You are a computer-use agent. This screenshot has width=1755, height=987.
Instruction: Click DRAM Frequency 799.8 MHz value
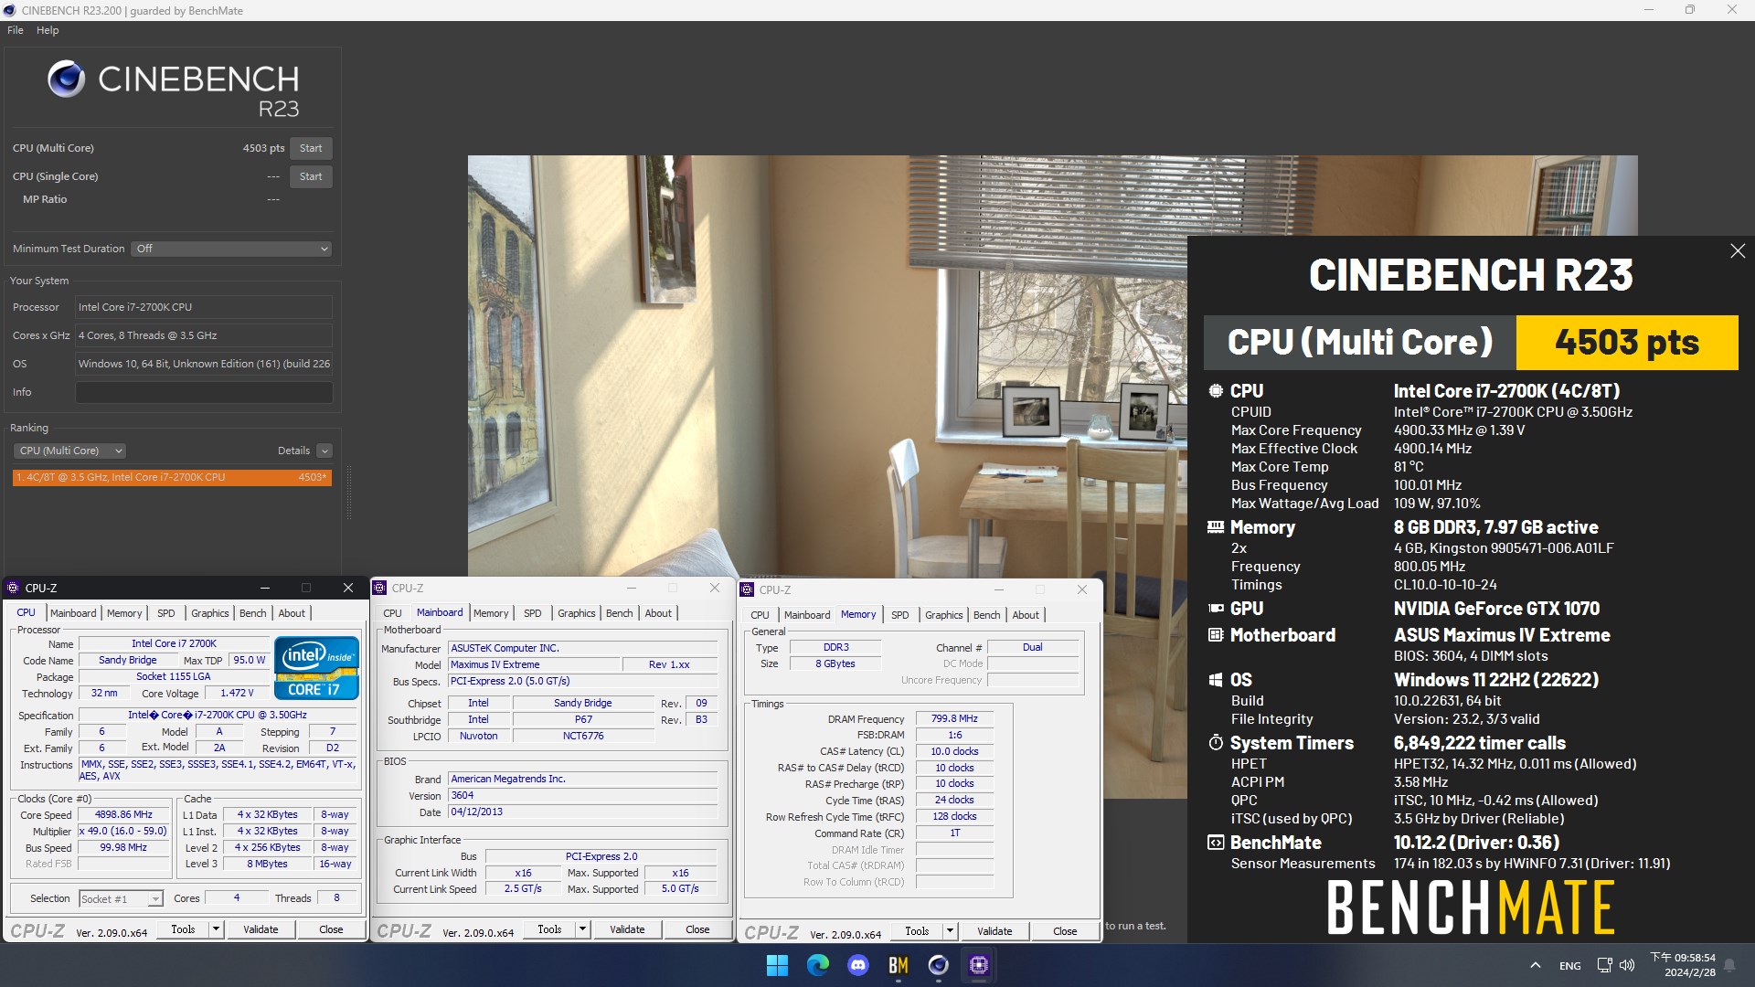[954, 719]
